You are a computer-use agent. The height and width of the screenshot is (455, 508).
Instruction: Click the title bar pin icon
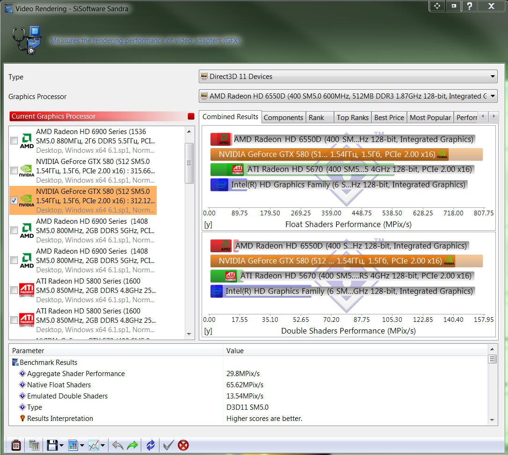tap(454, 6)
